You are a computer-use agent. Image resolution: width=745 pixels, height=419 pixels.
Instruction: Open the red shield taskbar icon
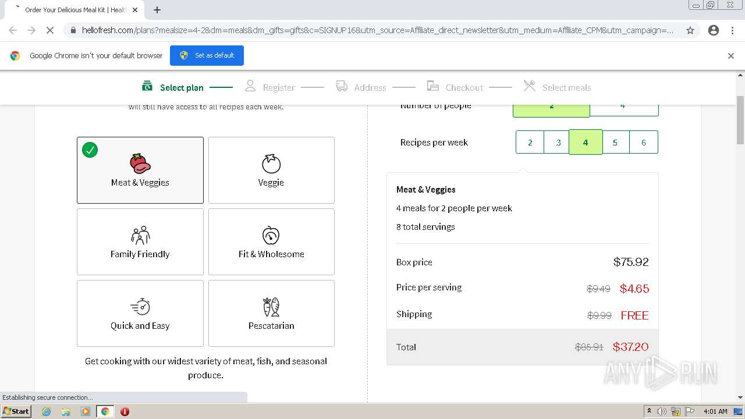point(125,411)
